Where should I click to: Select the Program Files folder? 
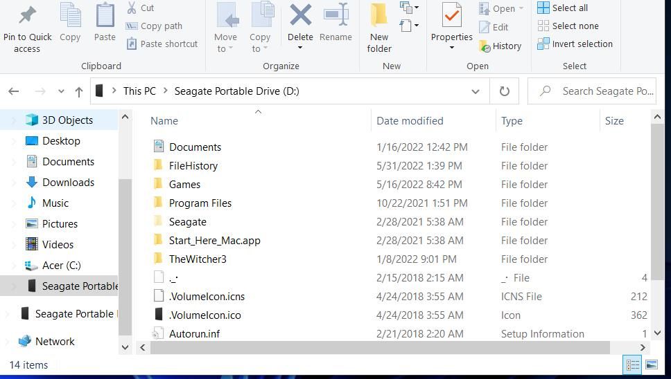point(200,203)
